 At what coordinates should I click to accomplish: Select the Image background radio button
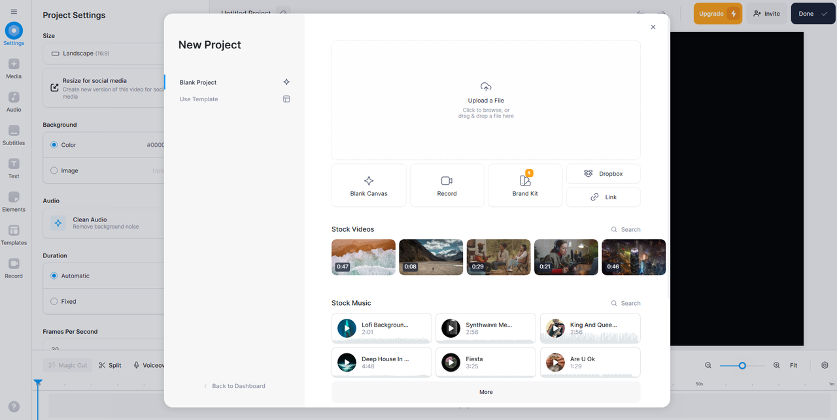(54, 170)
